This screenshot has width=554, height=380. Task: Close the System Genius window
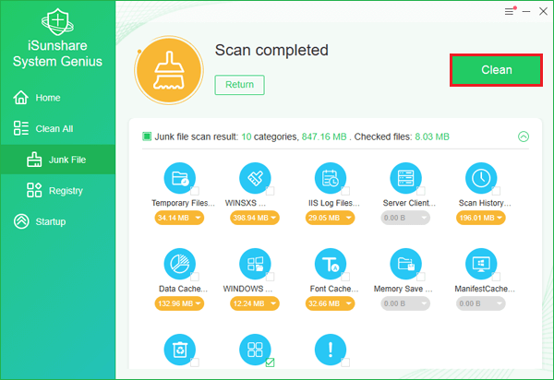(543, 11)
